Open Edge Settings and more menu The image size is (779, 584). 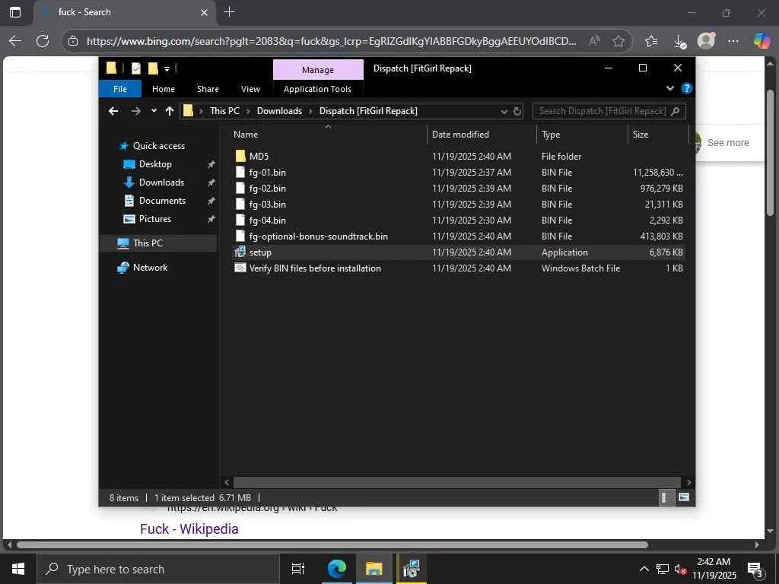click(733, 41)
